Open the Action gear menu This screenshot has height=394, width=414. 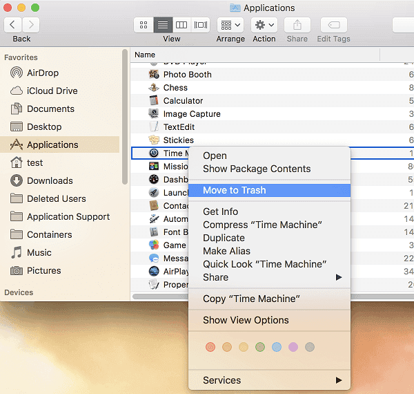264,25
